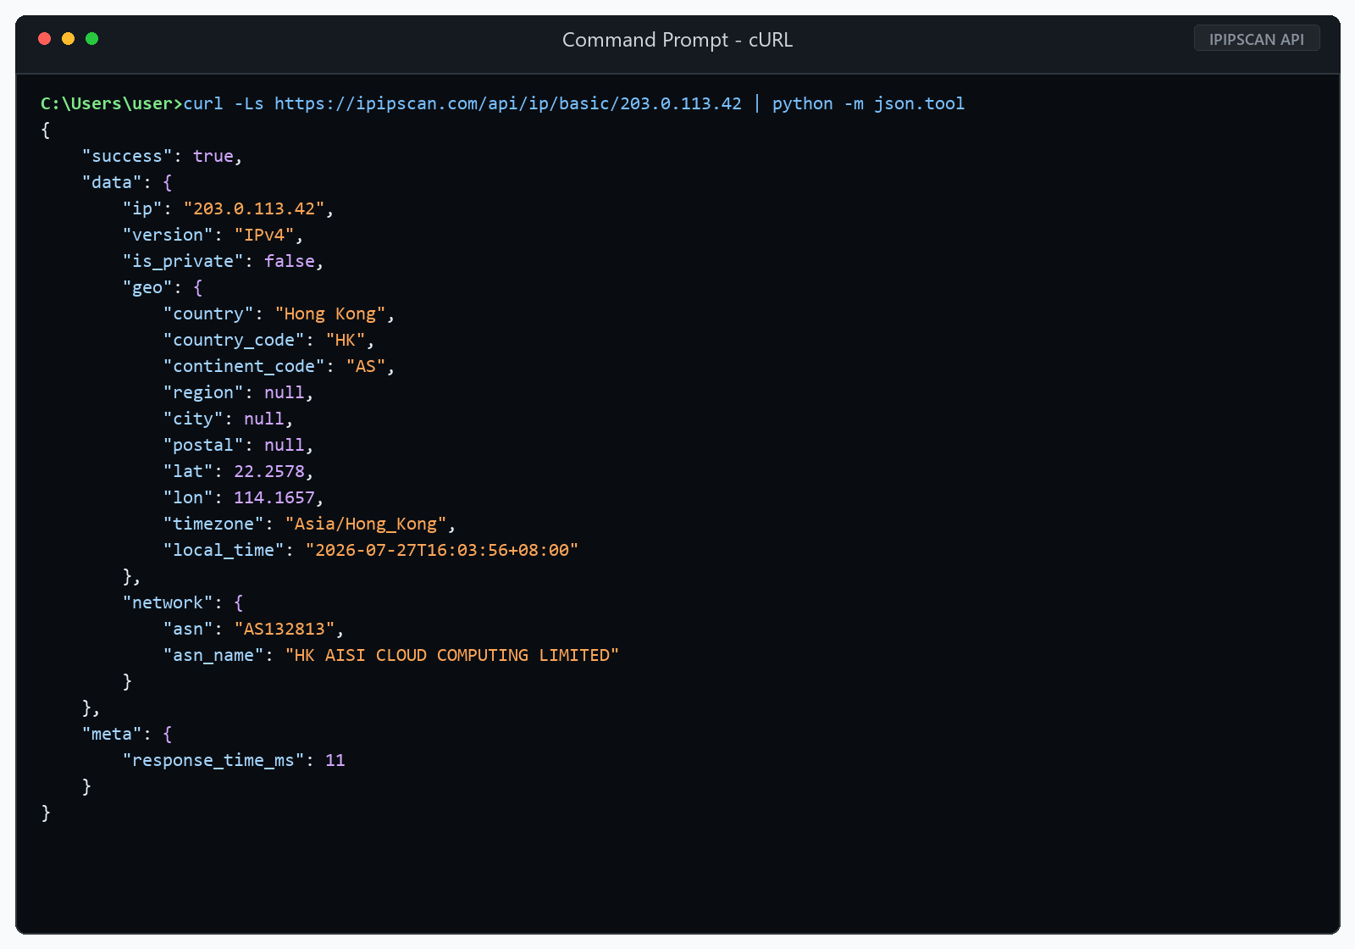Click the "AS132813" asn value
The height and width of the screenshot is (949, 1355).
tap(285, 629)
